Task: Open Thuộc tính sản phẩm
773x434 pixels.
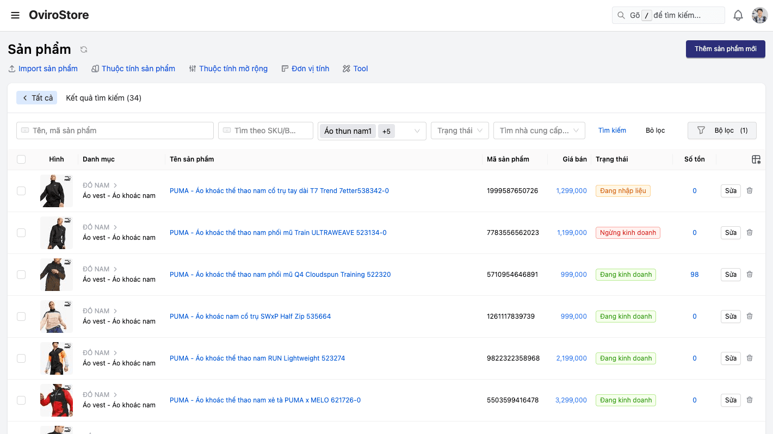Action: click(x=133, y=69)
